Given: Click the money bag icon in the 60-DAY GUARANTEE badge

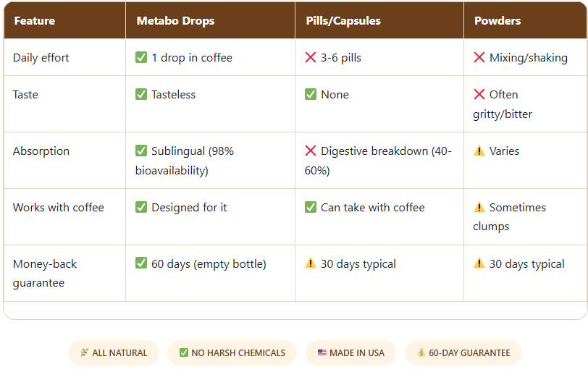Looking at the screenshot, I should pyautogui.click(x=421, y=352).
